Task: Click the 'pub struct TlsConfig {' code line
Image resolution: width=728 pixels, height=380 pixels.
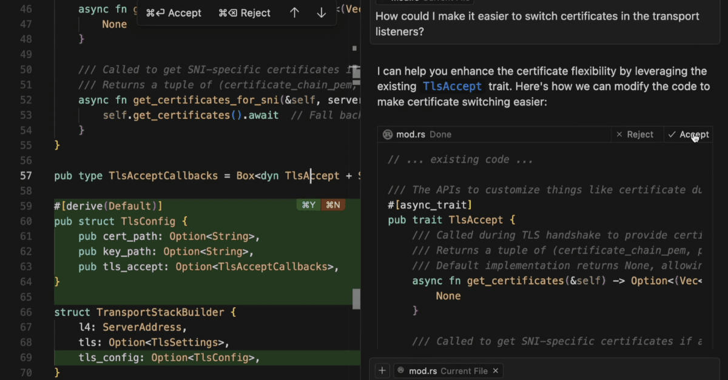Action: pos(121,221)
